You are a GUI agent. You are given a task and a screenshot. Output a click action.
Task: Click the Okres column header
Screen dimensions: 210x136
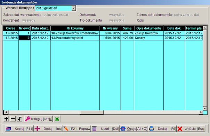(x=11, y=28)
